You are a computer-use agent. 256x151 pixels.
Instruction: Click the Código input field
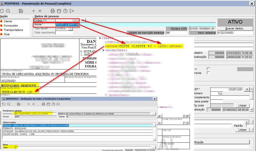[x=67, y=21]
